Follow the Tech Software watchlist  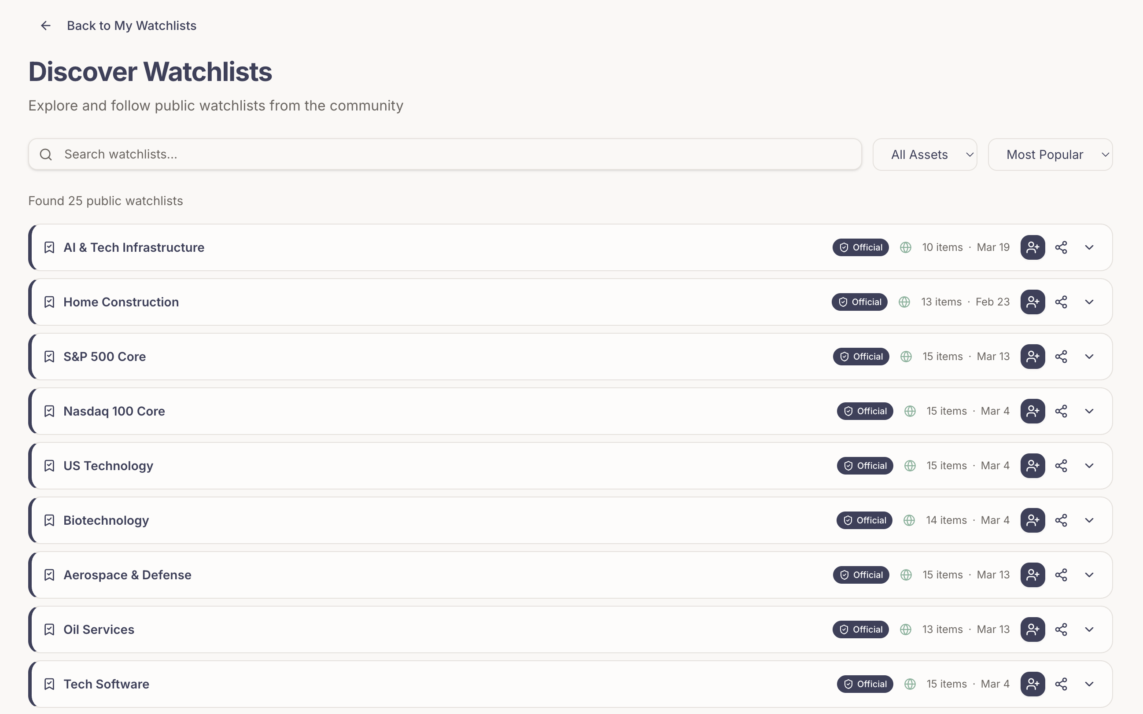pos(1032,684)
